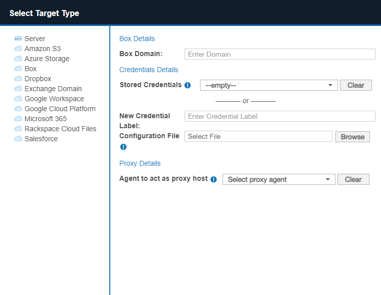This screenshot has height=295, width=381.
Task: Click the Amazon S3 cloud icon
Action: coord(18,49)
